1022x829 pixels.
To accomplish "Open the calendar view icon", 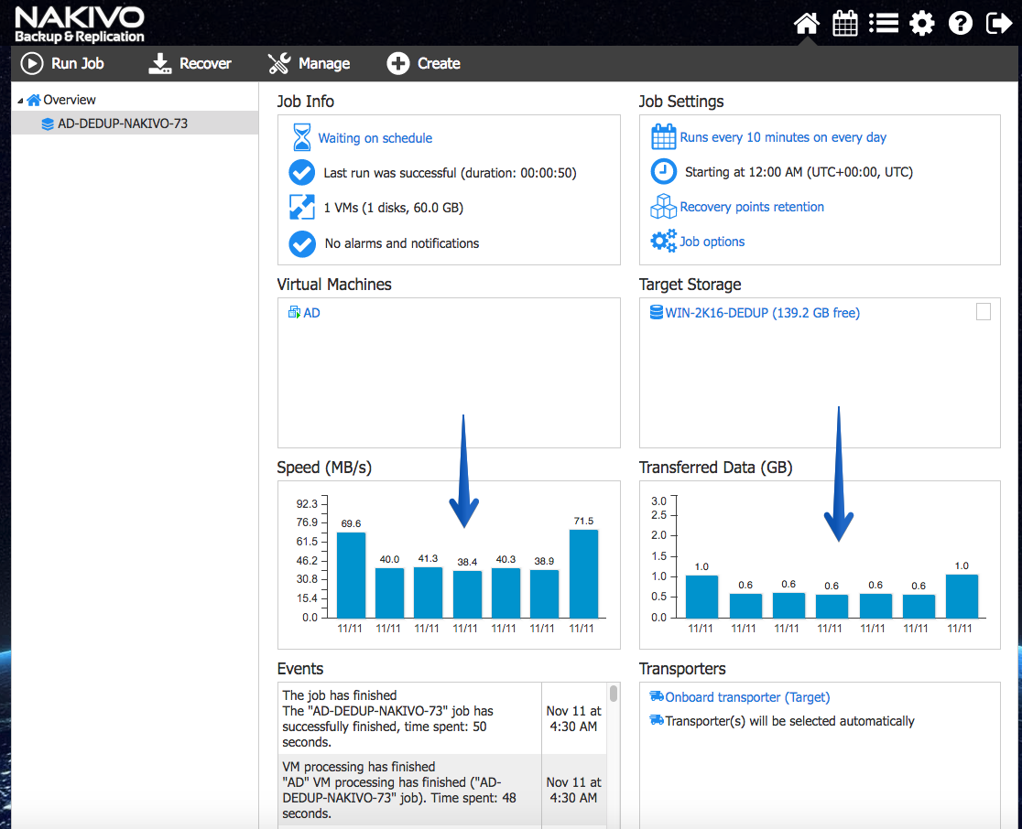I will click(844, 24).
